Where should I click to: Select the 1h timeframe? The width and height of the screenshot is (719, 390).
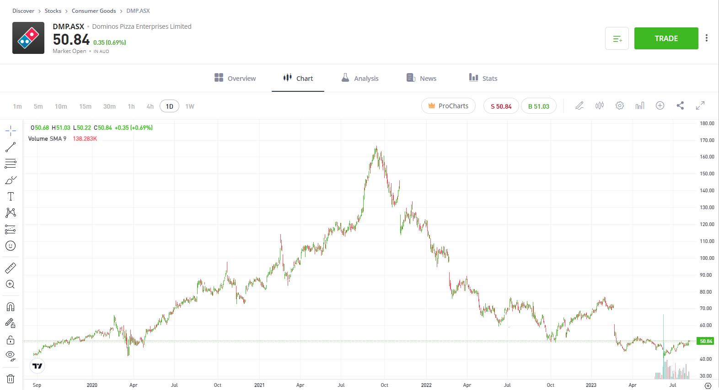coord(131,106)
